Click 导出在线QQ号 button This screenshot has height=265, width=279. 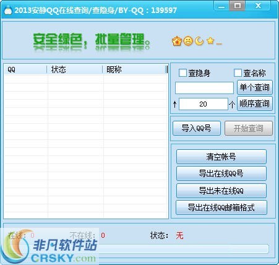pyautogui.click(x=221, y=173)
